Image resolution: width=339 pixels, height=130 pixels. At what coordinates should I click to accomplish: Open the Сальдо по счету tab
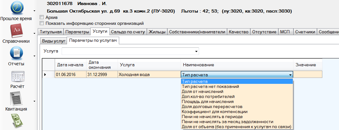click(x=128, y=32)
